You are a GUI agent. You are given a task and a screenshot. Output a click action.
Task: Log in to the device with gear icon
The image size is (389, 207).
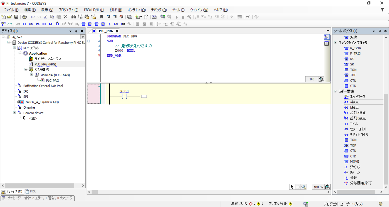point(163,17)
